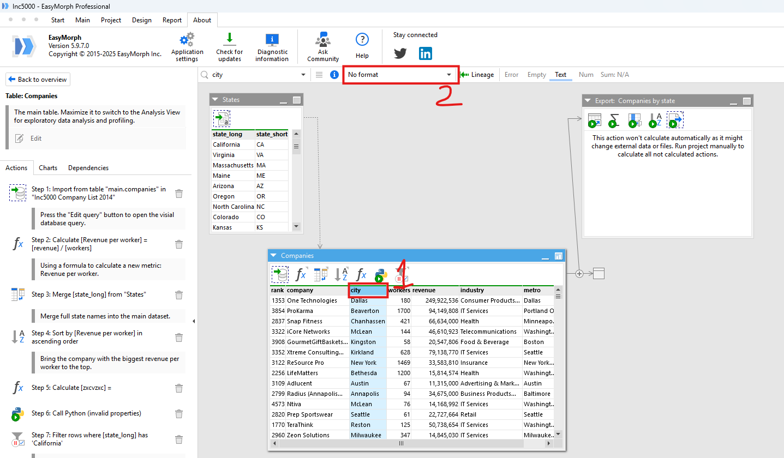This screenshot has width=784, height=458.
Task: Toggle the Text filter
Action: pyautogui.click(x=561, y=75)
